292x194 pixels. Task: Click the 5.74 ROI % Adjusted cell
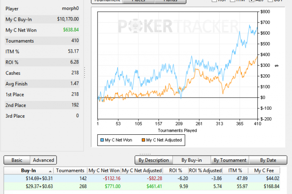click(217, 186)
